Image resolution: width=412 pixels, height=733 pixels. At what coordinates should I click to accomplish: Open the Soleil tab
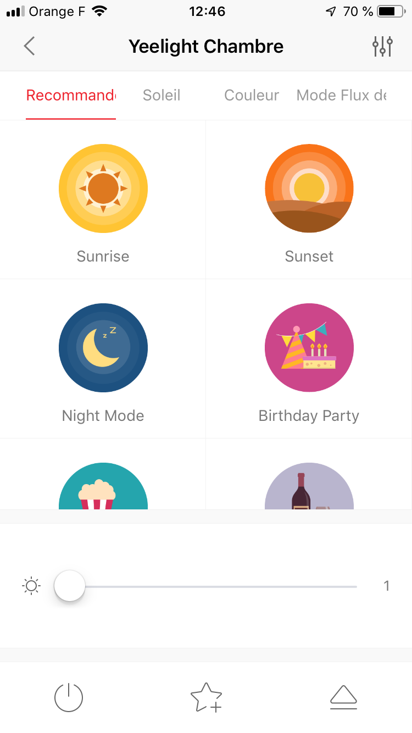click(162, 96)
